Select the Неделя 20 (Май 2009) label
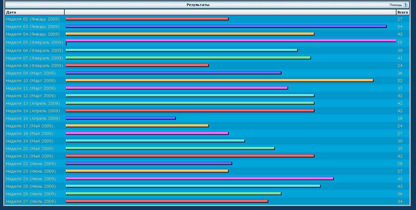The width and height of the screenshot is (416, 210). pos(30,149)
